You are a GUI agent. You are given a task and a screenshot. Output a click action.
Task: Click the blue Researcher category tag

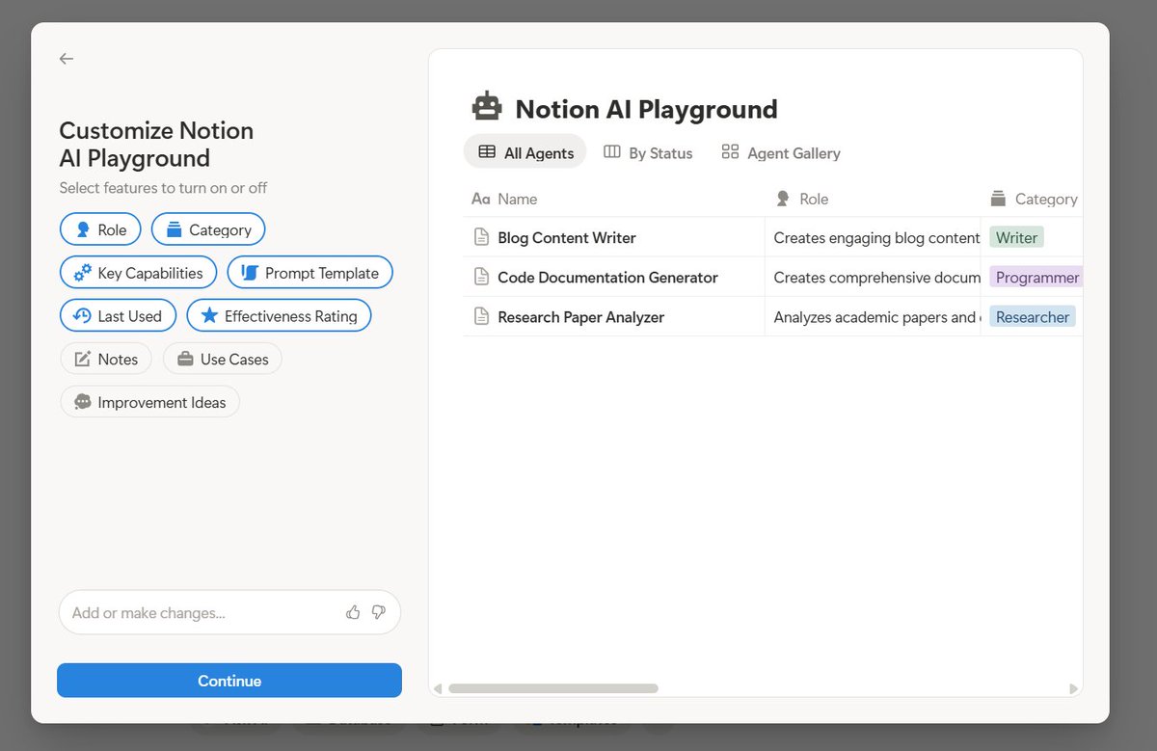click(1033, 316)
